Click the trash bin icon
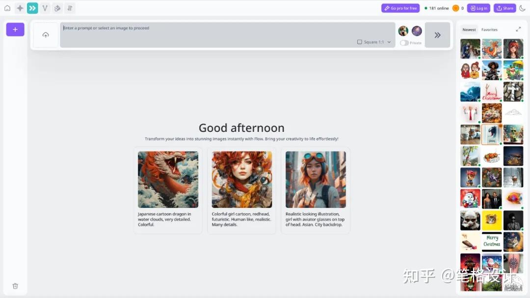The image size is (530, 298). tap(15, 286)
